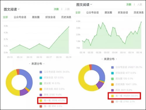Click the cyan 好友会话 legend swatch, right panel

(112, 73)
